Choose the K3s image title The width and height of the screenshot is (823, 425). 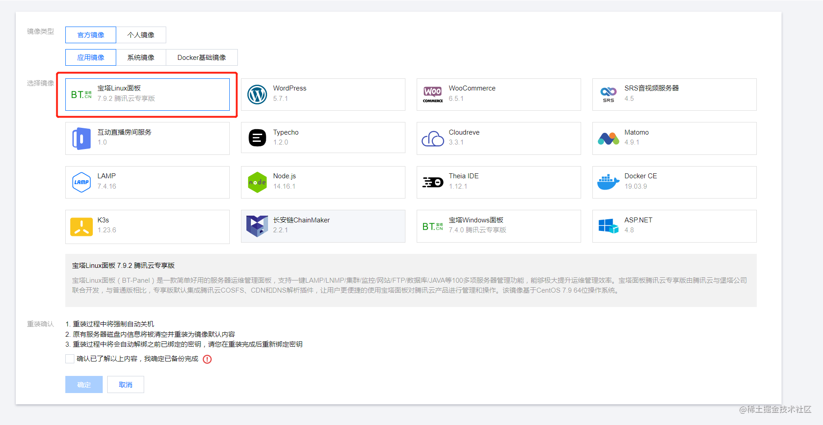click(103, 220)
